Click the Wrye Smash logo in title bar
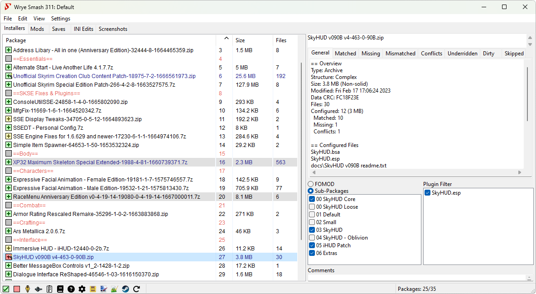The height and width of the screenshot is (294, 536). pos(7,7)
